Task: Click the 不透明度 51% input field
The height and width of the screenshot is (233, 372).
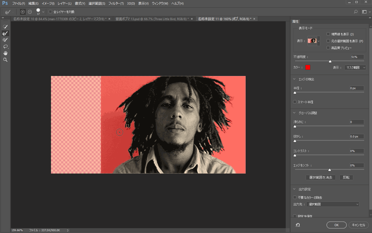Action: pyautogui.click(x=357, y=57)
